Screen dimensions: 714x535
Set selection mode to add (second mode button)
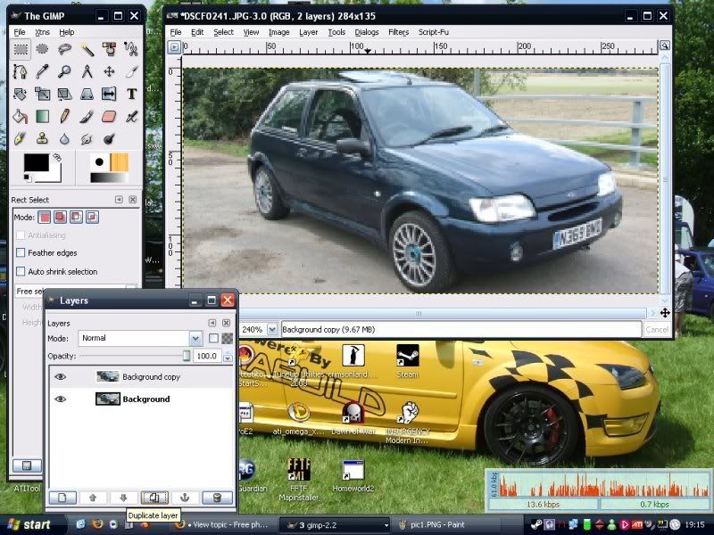click(x=60, y=217)
